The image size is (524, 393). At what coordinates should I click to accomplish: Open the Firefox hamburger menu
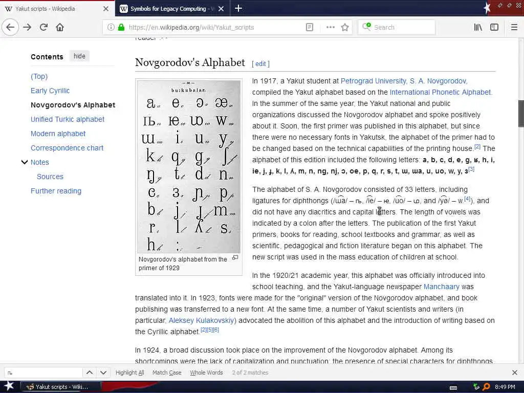(x=514, y=27)
